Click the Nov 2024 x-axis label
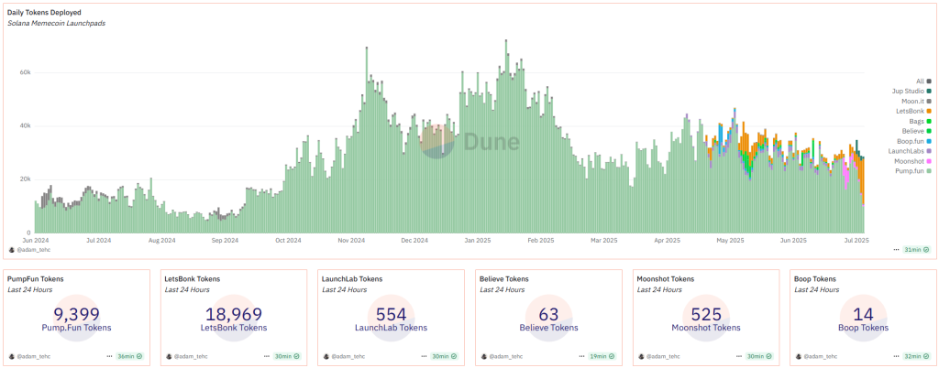 [x=351, y=241]
